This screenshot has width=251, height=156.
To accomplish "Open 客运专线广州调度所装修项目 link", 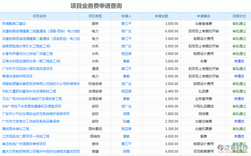I will click(24, 144).
